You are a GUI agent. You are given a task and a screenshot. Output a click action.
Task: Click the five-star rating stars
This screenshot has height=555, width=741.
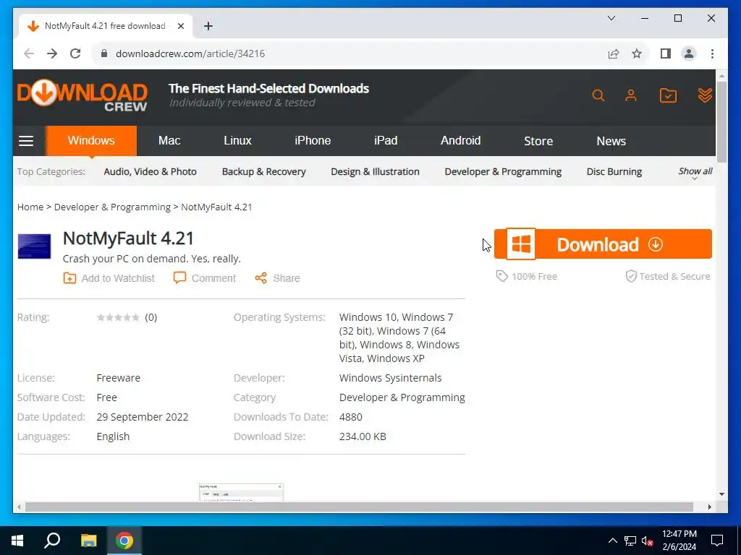click(x=118, y=318)
